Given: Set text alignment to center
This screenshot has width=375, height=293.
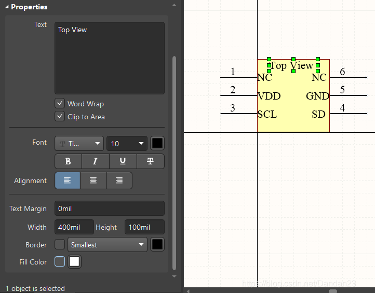Looking at the screenshot, I should pos(93,180).
